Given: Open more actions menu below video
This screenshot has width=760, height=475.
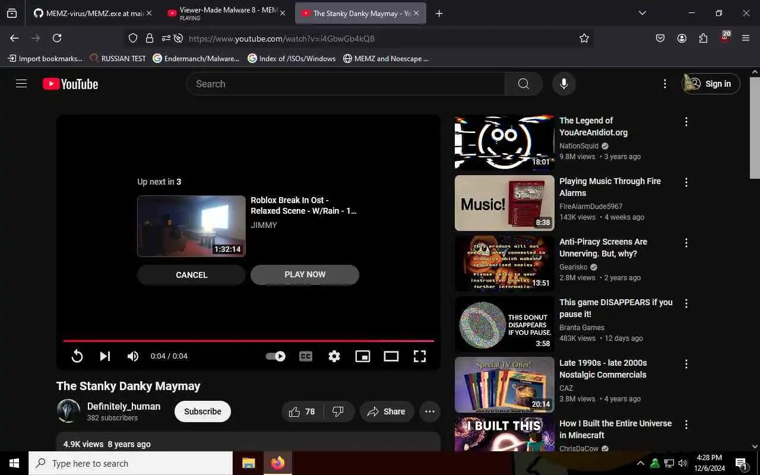Looking at the screenshot, I should [x=430, y=411].
